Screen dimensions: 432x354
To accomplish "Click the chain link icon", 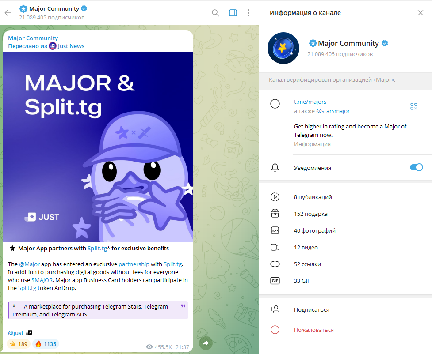I will 275,264.
